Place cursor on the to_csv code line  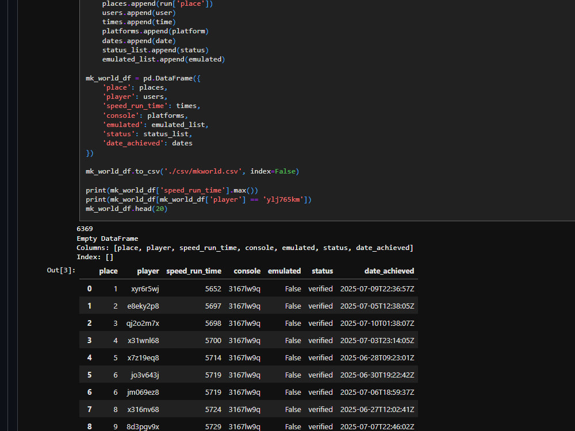tap(193, 171)
